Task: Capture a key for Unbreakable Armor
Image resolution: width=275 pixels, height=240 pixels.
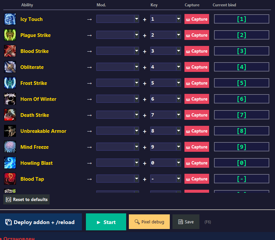Action: (197, 131)
